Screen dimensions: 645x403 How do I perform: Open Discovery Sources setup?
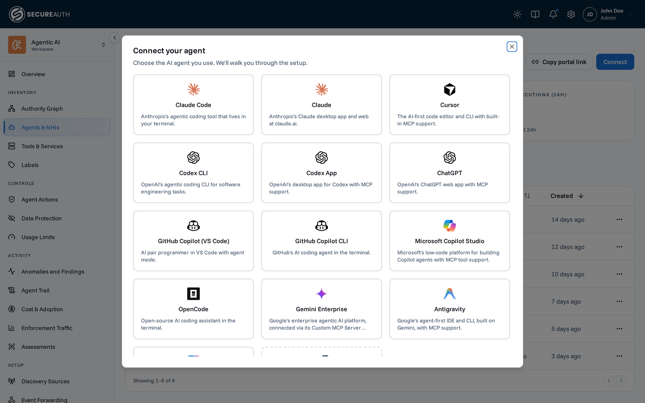[x=57, y=381]
